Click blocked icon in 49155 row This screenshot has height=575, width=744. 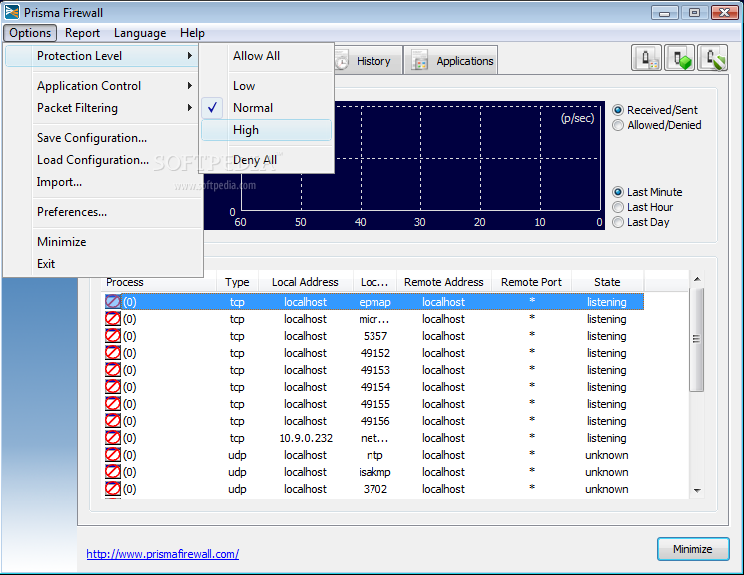point(113,404)
